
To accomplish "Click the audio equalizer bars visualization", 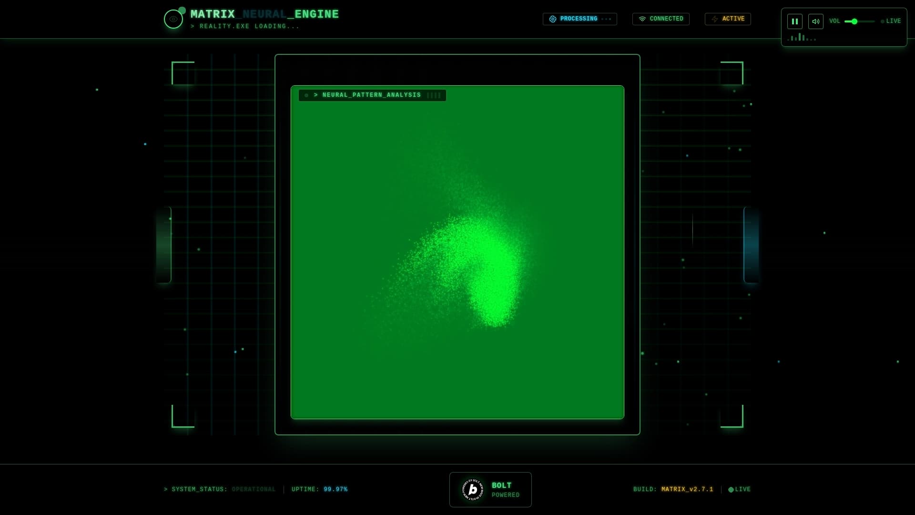I will (801, 38).
